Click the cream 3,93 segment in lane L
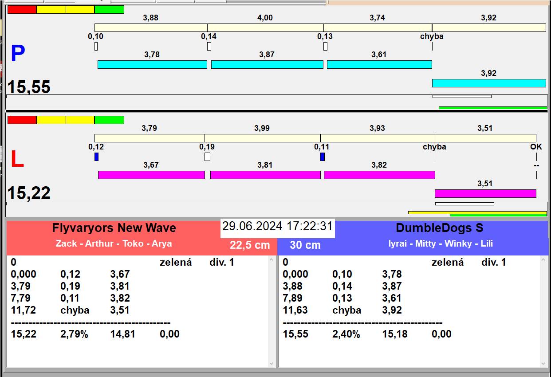This screenshot has height=377, width=551. [x=378, y=138]
